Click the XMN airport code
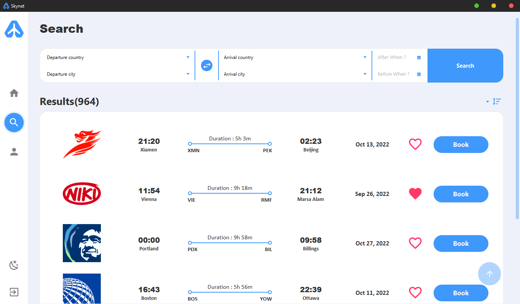The height and width of the screenshot is (304, 520). pyautogui.click(x=193, y=151)
